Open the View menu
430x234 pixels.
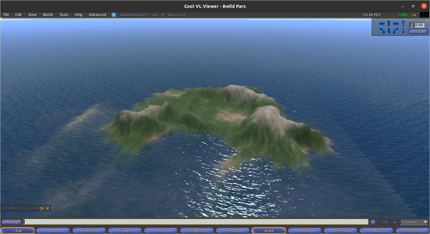click(x=32, y=15)
